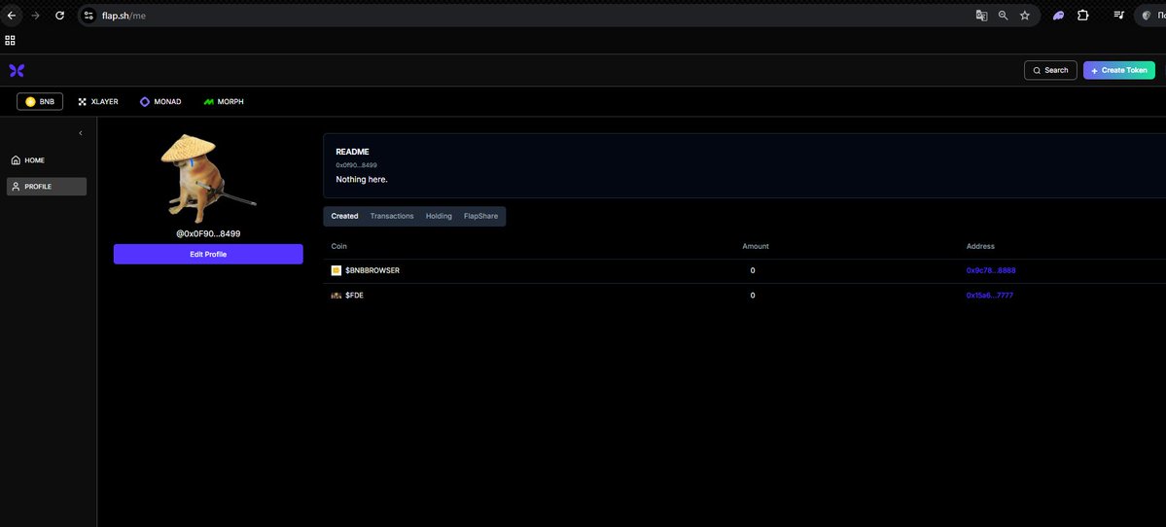Click the Amount column header
This screenshot has width=1166, height=527.
click(756, 246)
